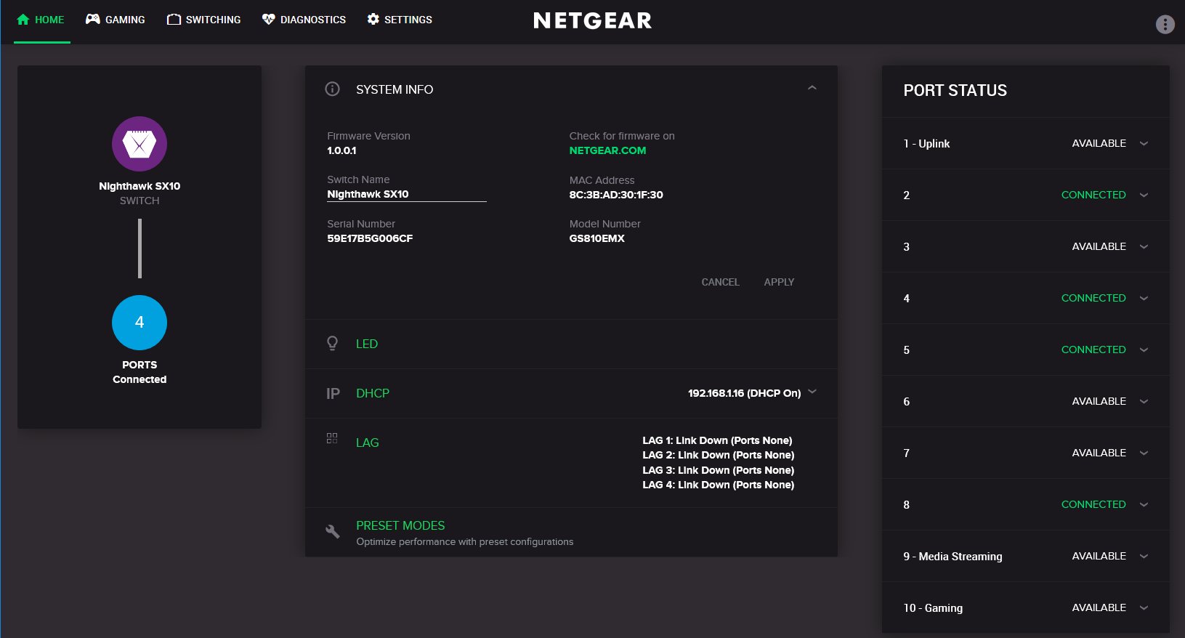
Task: Click the purple Nighthawk SX10 switch icon
Action: pos(139,144)
